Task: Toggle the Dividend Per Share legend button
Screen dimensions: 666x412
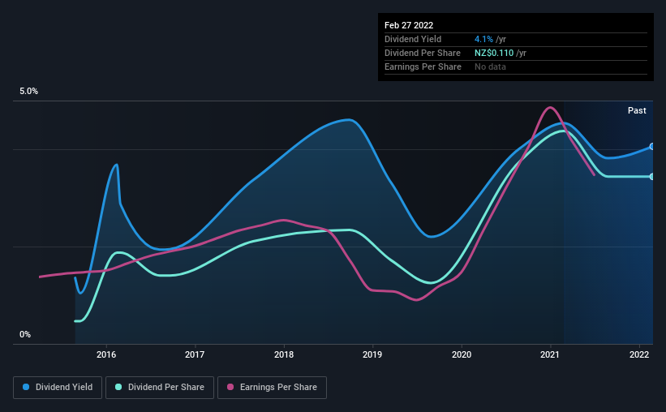Action: tap(160, 388)
